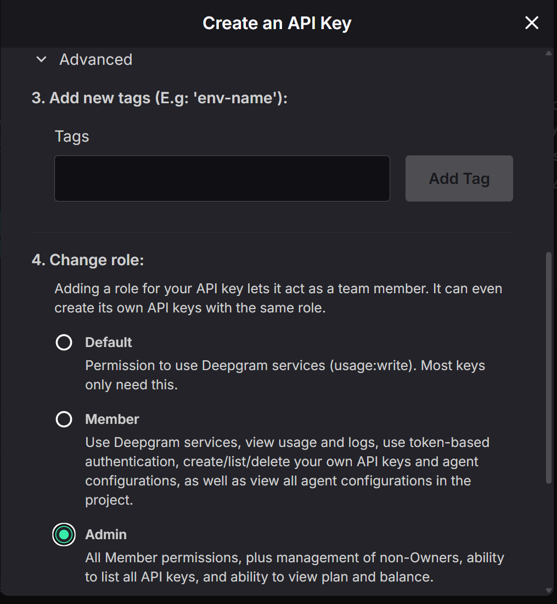Screen dimensions: 557x604
Task: Close the Create an API Key dialog
Action: (x=532, y=23)
